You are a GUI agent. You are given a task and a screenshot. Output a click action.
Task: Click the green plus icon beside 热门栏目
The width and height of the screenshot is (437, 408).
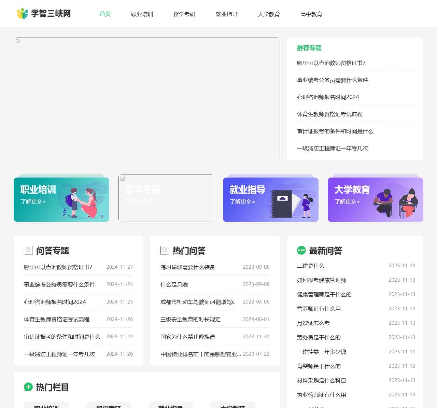tap(28, 387)
